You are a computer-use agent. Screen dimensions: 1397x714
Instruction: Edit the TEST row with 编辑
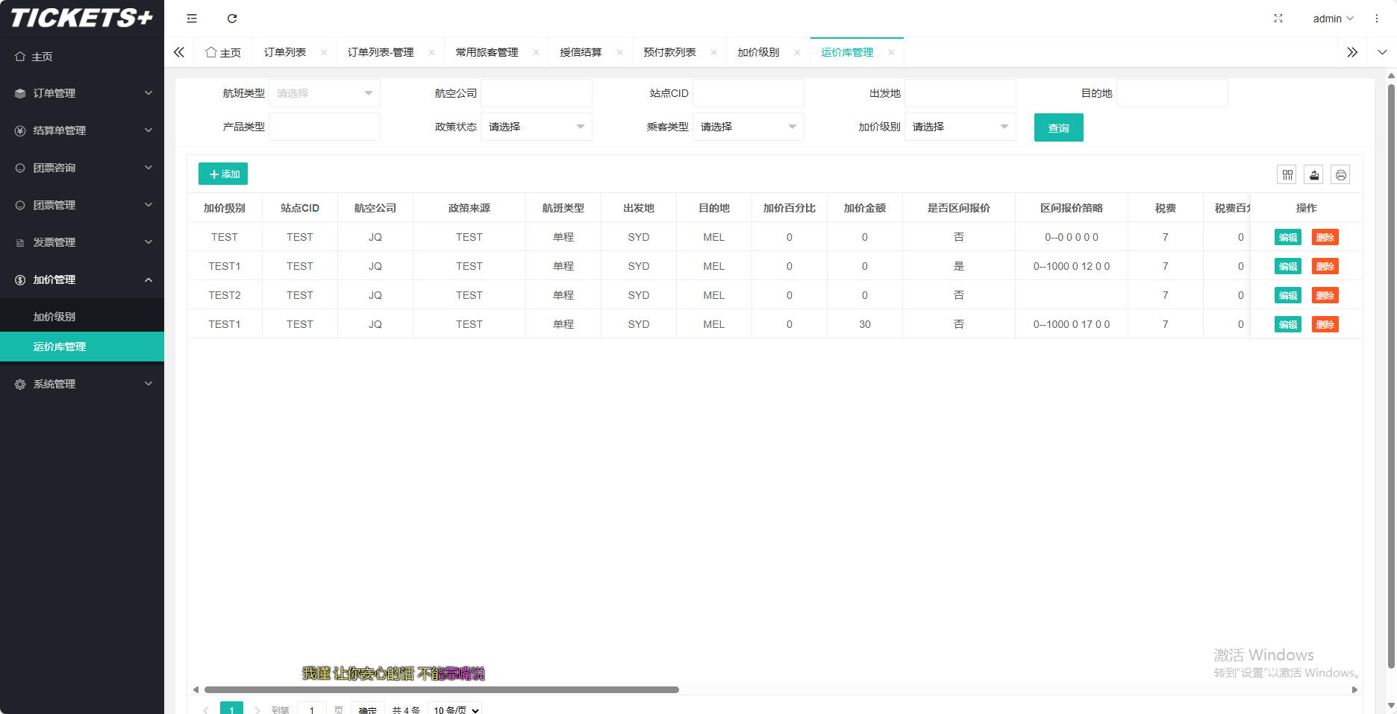pos(1288,237)
